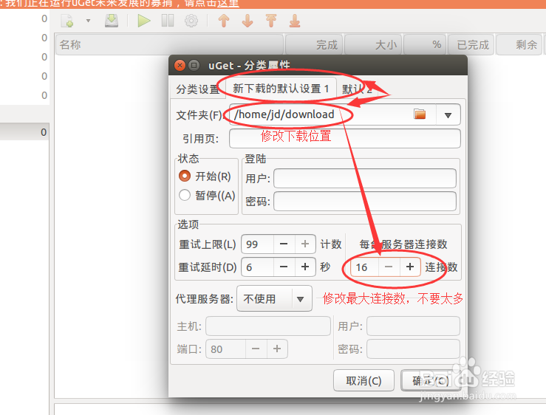Decrease 重试延时 with minus button
546x415 pixels.
click(x=284, y=267)
